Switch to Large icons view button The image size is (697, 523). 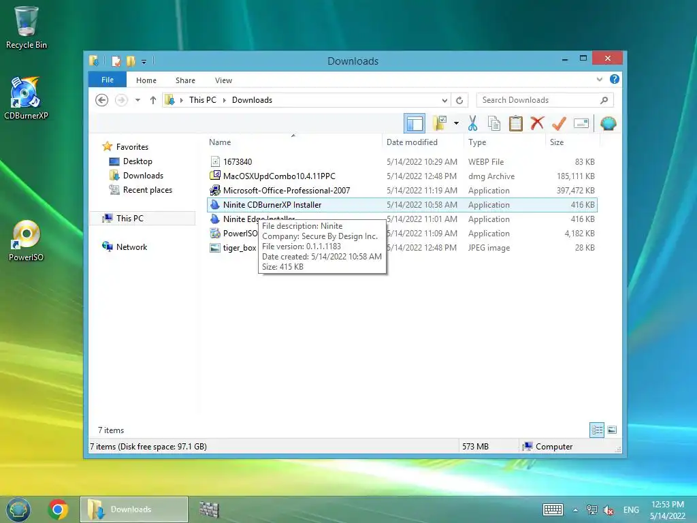pos(612,430)
